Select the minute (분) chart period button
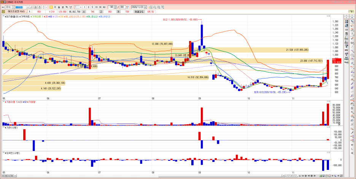The height and width of the screenshot is (179, 356). click(x=63, y=7)
